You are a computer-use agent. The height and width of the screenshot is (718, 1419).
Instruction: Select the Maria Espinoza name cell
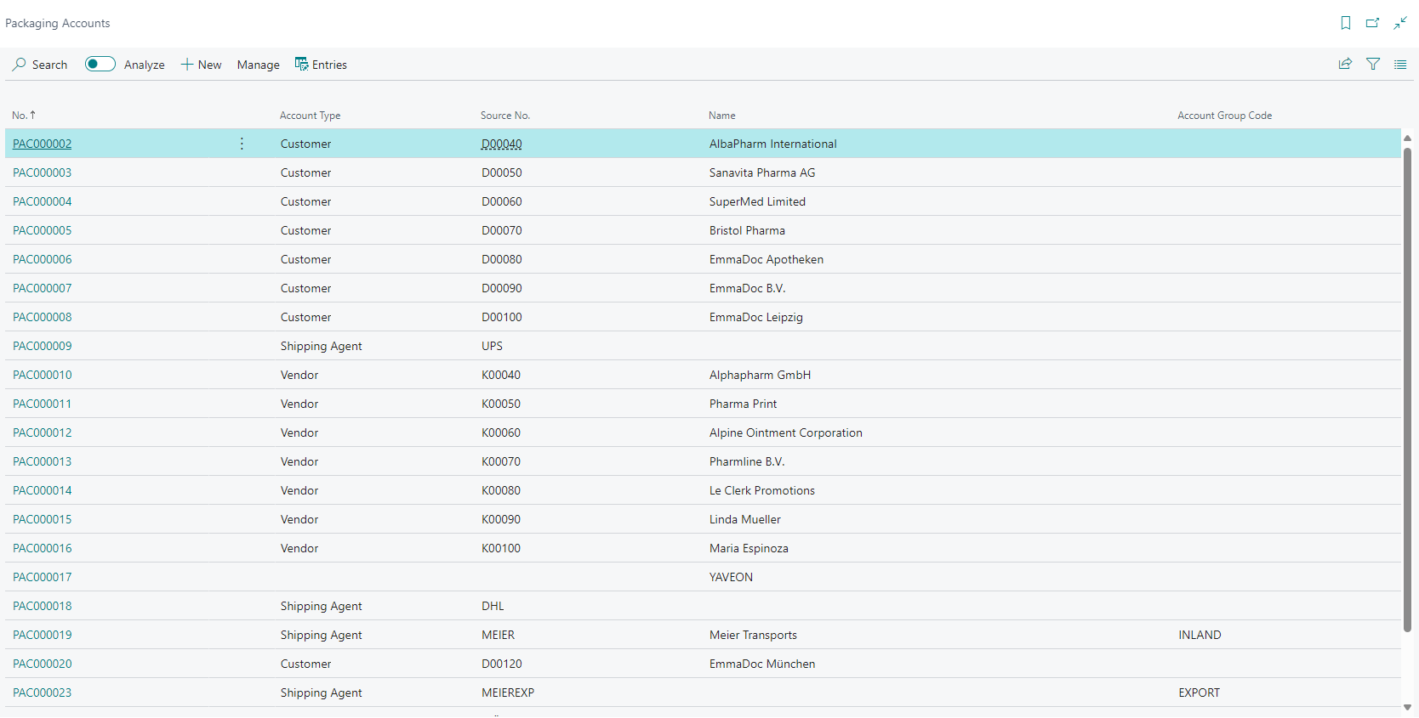click(x=749, y=548)
